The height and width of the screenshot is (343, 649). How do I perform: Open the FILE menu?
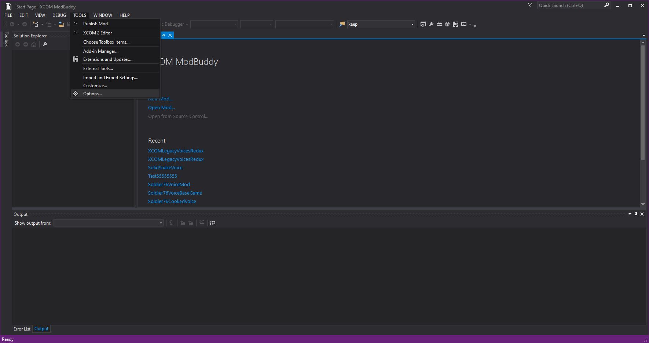pos(8,15)
